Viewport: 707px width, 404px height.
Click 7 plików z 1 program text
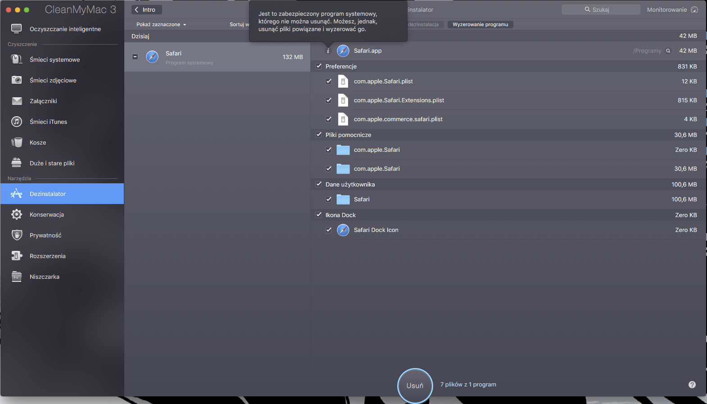click(x=468, y=385)
